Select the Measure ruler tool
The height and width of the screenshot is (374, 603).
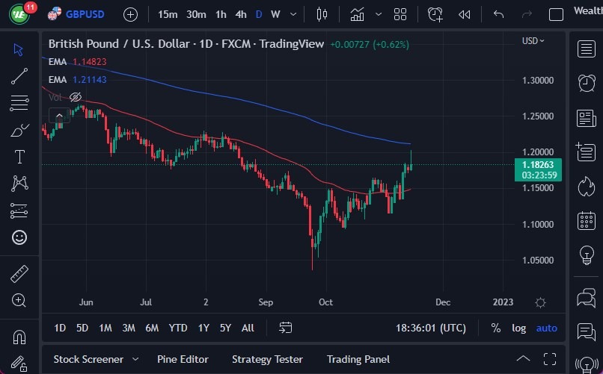[19, 274]
